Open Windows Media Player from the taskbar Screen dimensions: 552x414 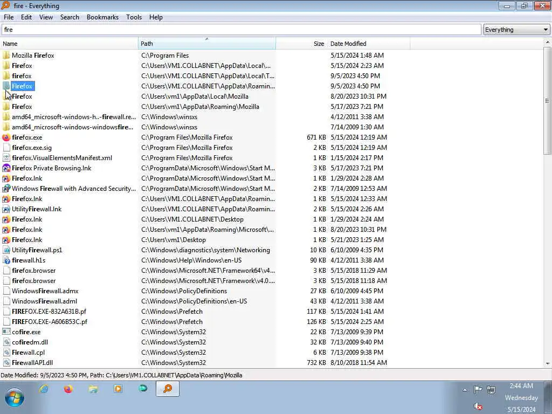pyautogui.click(x=118, y=389)
